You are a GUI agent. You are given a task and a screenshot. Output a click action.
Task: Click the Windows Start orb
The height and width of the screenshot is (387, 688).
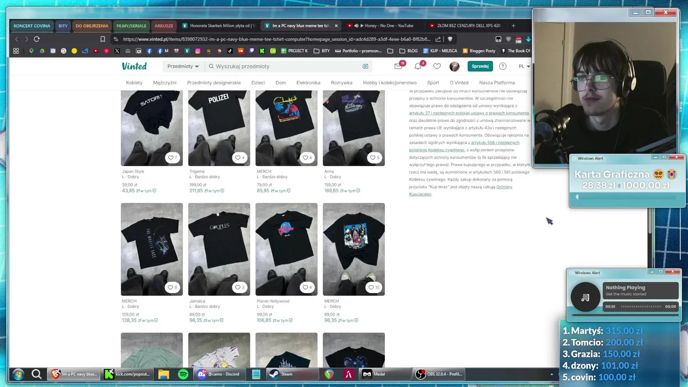coord(18,374)
